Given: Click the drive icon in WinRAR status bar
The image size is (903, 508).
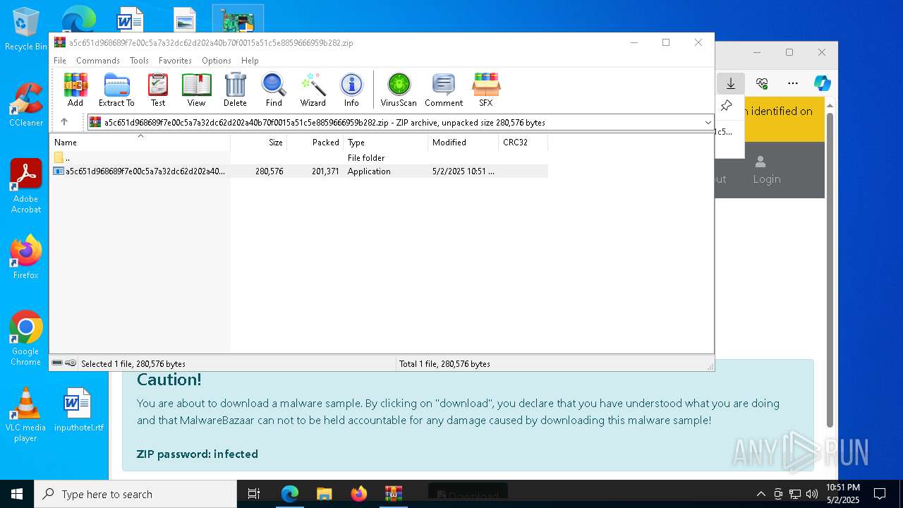Looking at the screenshot, I should pyautogui.click(x=57, y=363).
